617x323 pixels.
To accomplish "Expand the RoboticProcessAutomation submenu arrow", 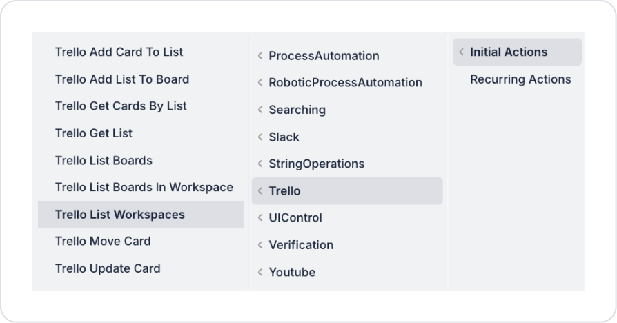I will pos(260,83).
